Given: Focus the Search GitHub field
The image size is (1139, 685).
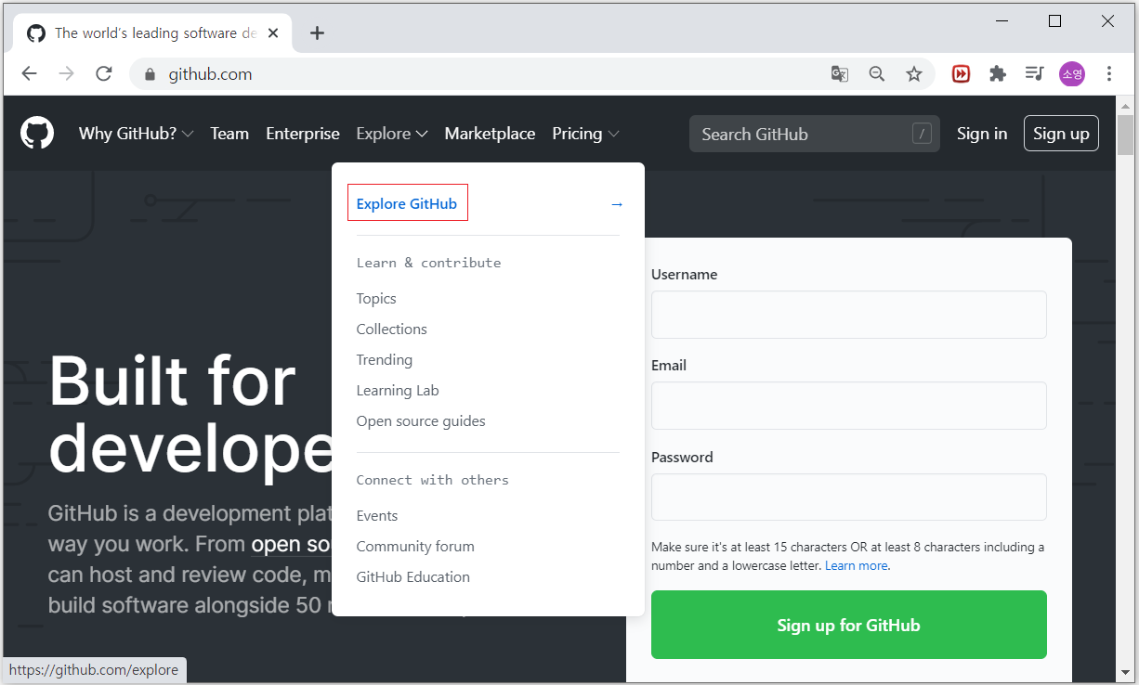Looking at the screenshot, I should pyautogui.click(x=815, y=134).
